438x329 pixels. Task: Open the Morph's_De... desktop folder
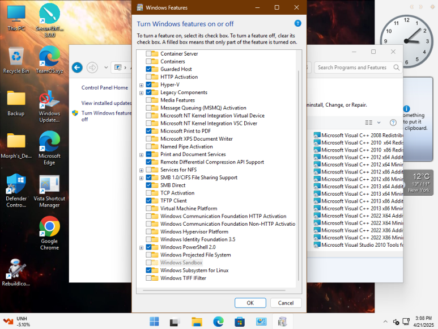[16, 145]
